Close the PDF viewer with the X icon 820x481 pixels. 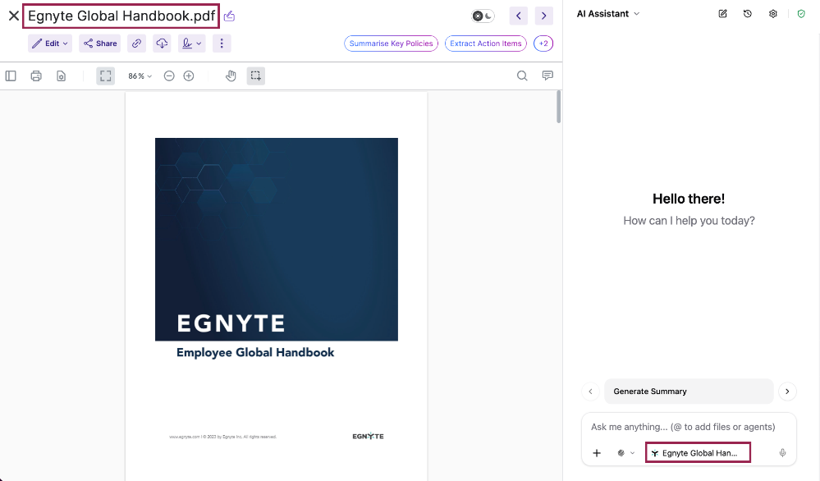(x=14, y=16)
